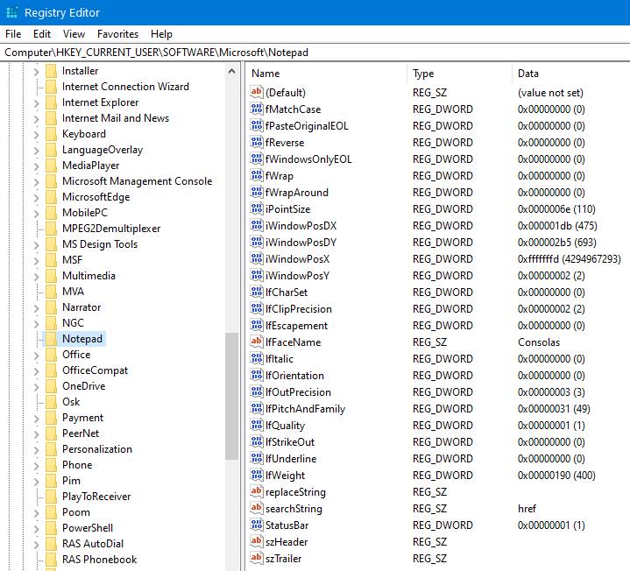The height and width of the screenshot is (571, 630).
Task: Expand the Personalization key
Action: [x=36, y=450]
